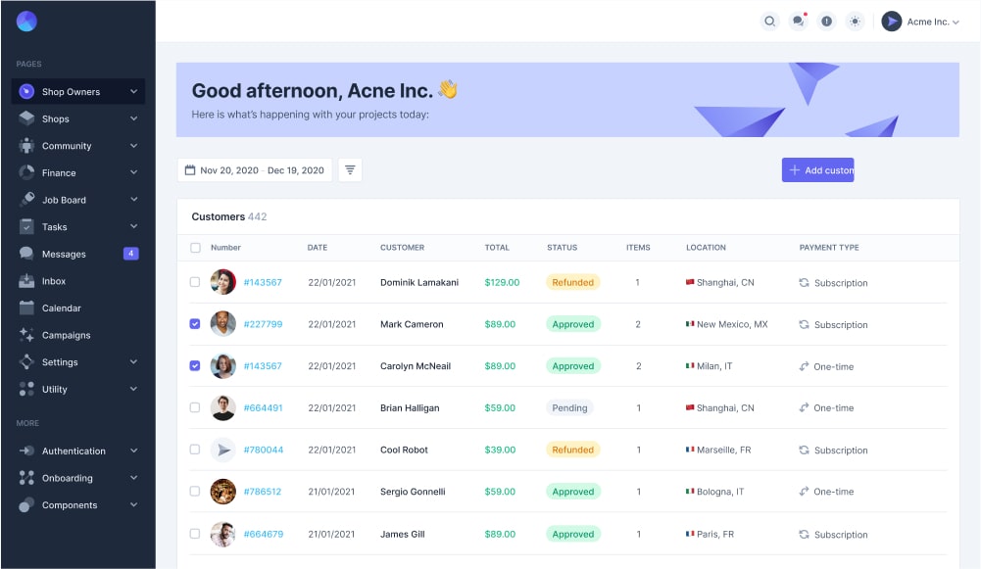Go to Messages in the sidebar
Image resolution: width=981 pixels, height=569 pixels.
coord(64,255)
